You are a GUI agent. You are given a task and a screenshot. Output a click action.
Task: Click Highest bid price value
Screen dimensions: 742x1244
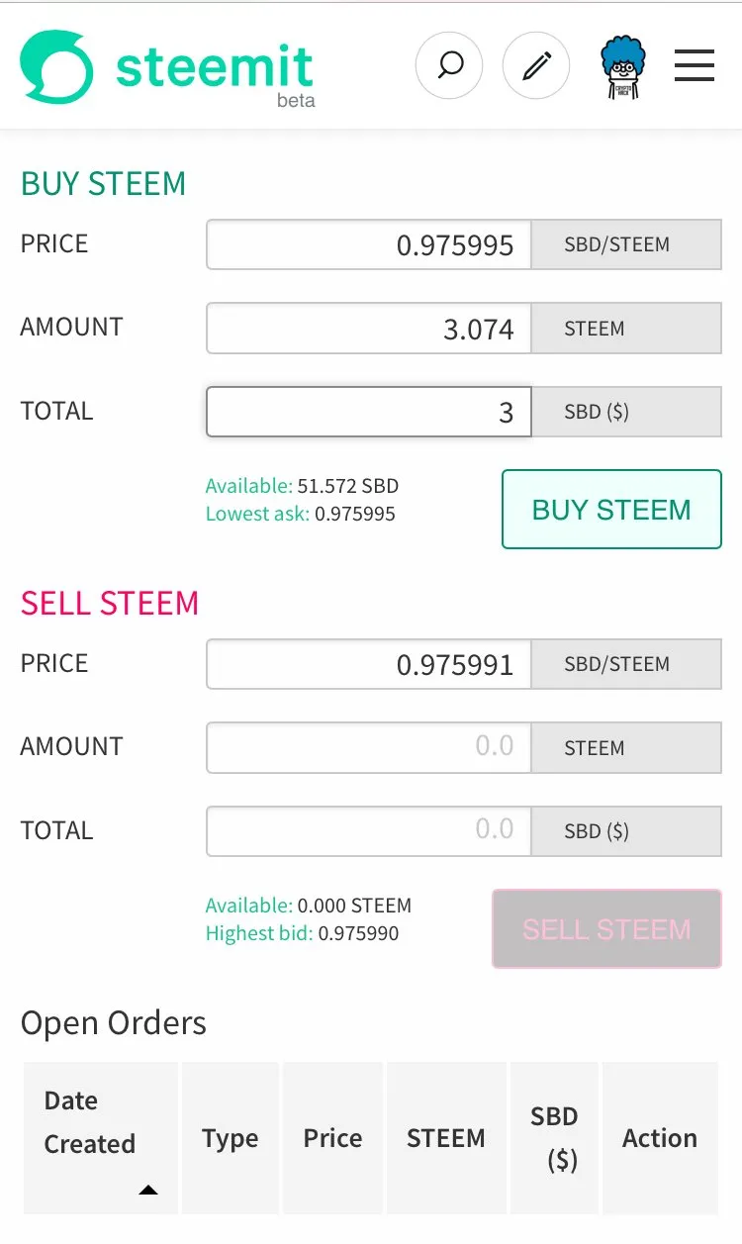(358, 933)
